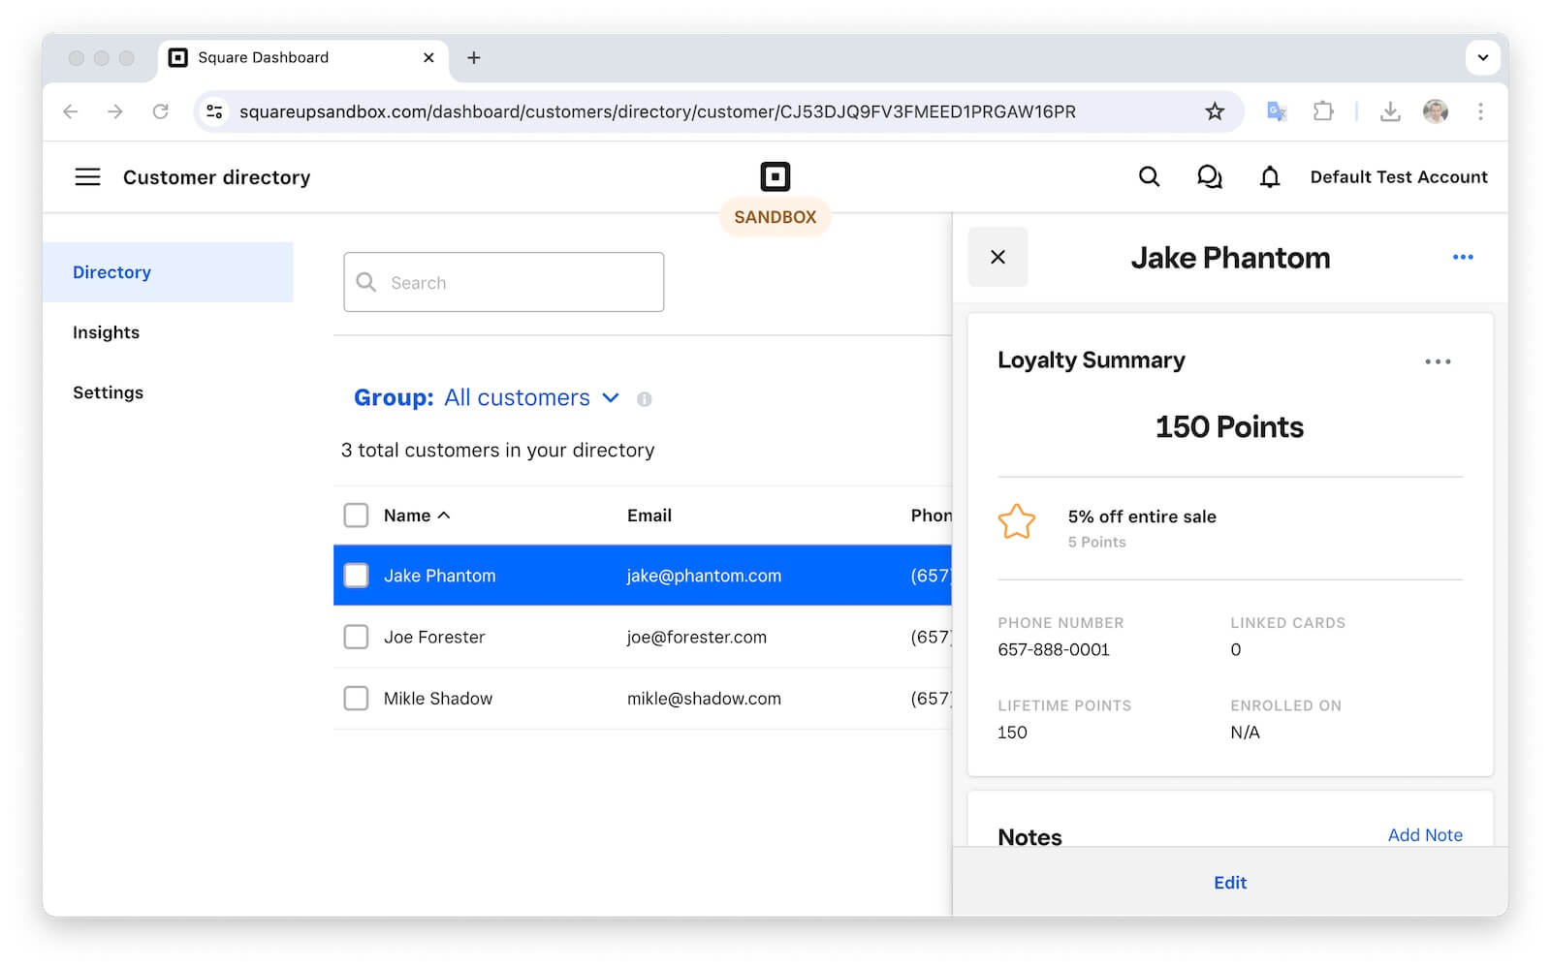The height and width of the screenshot is (969, 1551).
Task: Click the browser address bar URL
Action: 657,111
